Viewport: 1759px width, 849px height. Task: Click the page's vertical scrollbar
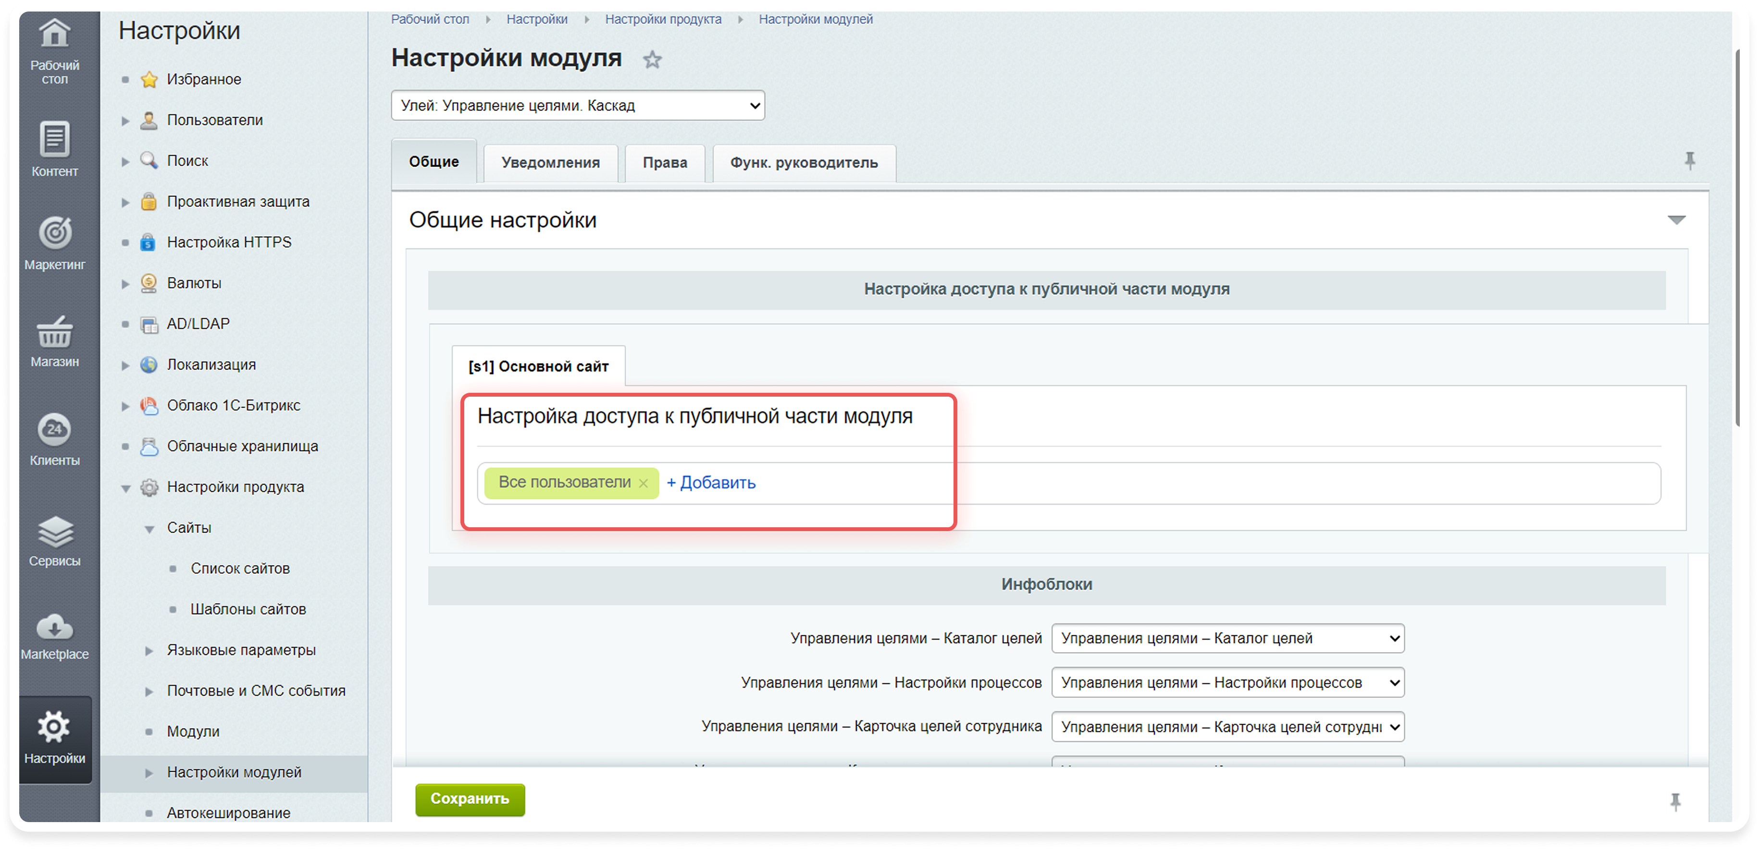pyautogui.click(x=1738, y=239)
